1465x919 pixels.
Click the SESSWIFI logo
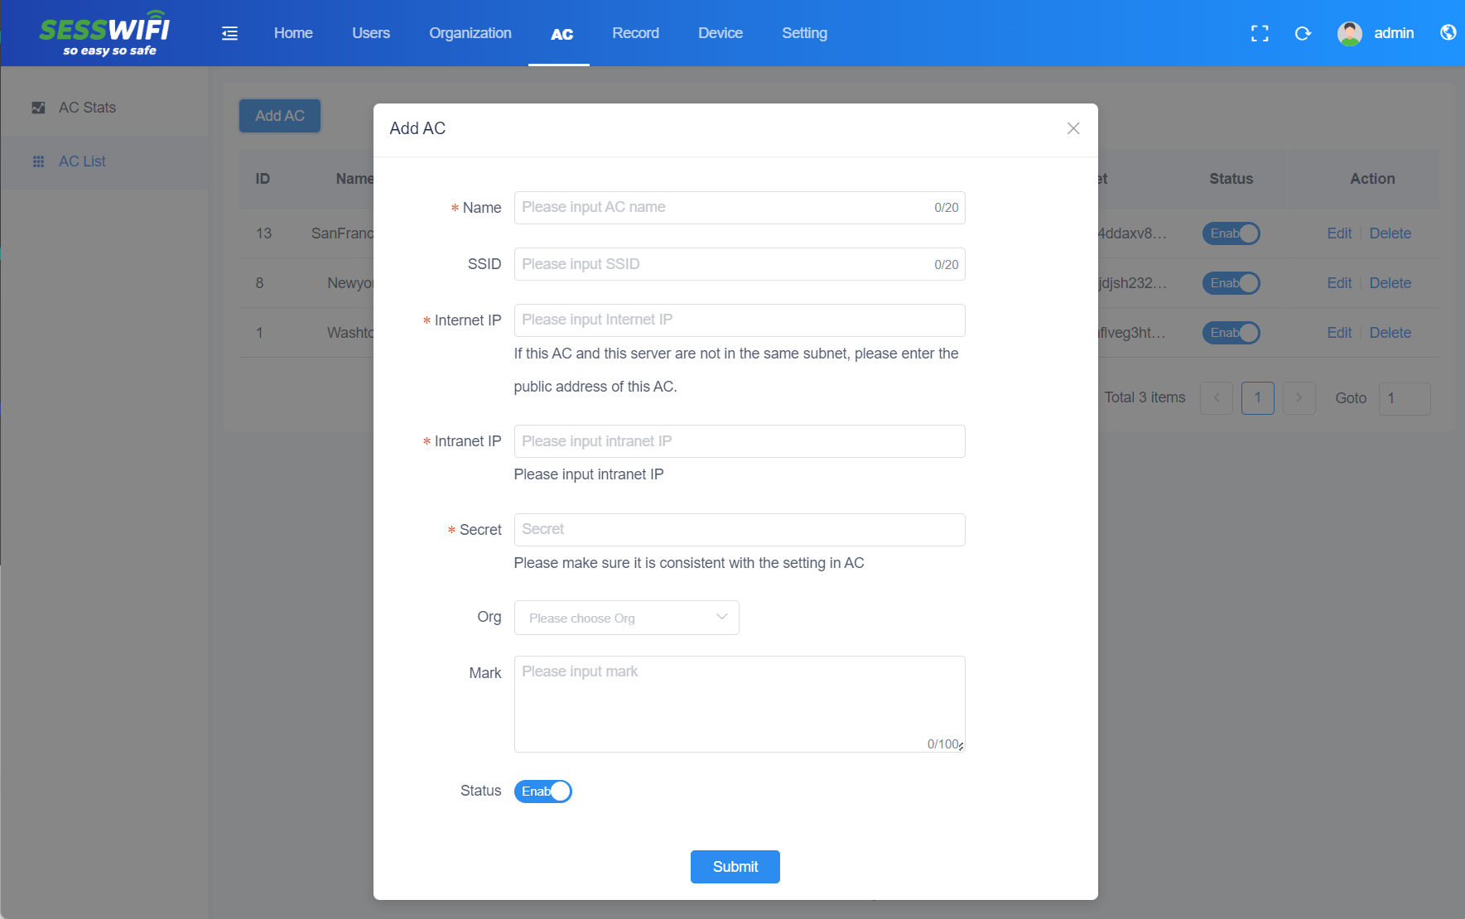104,35
